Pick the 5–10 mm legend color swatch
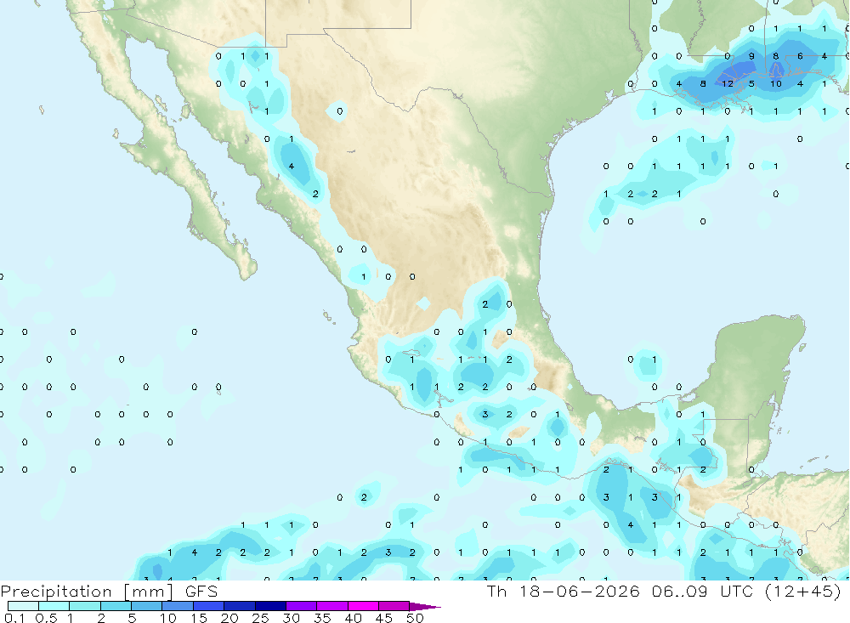This screenshot has height=623, width=850. tap(147, 606)
